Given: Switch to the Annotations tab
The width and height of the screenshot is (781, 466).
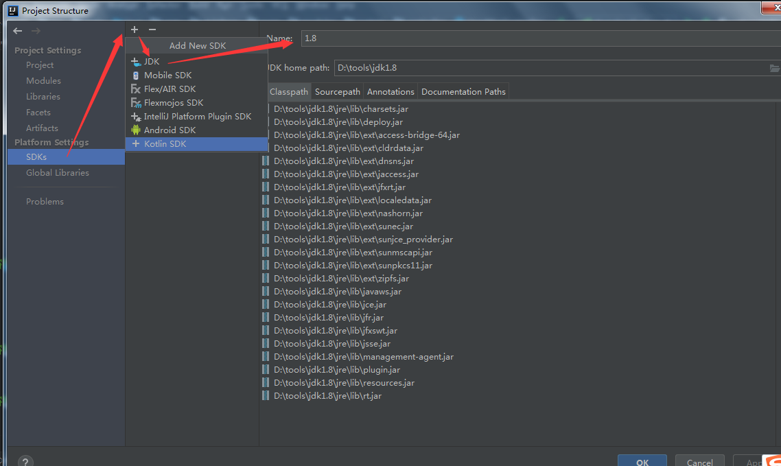Looking at the screenshot, I should click(390, 91).
